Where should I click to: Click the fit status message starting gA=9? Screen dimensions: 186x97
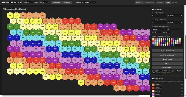(167, 72)
